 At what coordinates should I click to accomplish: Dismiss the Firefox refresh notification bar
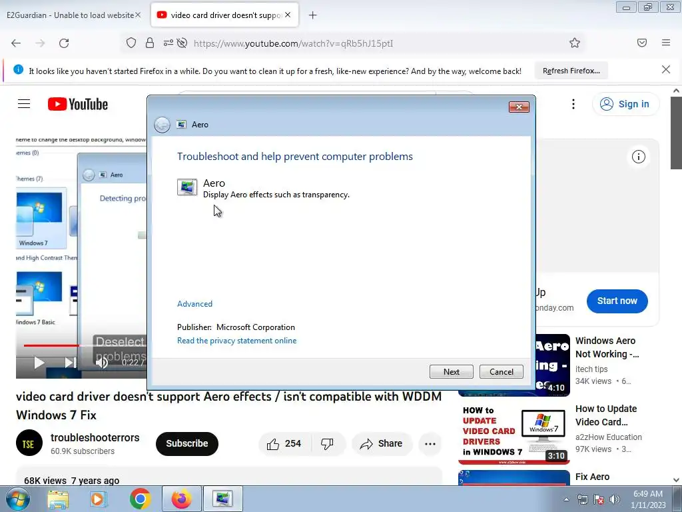click(666, 69)
